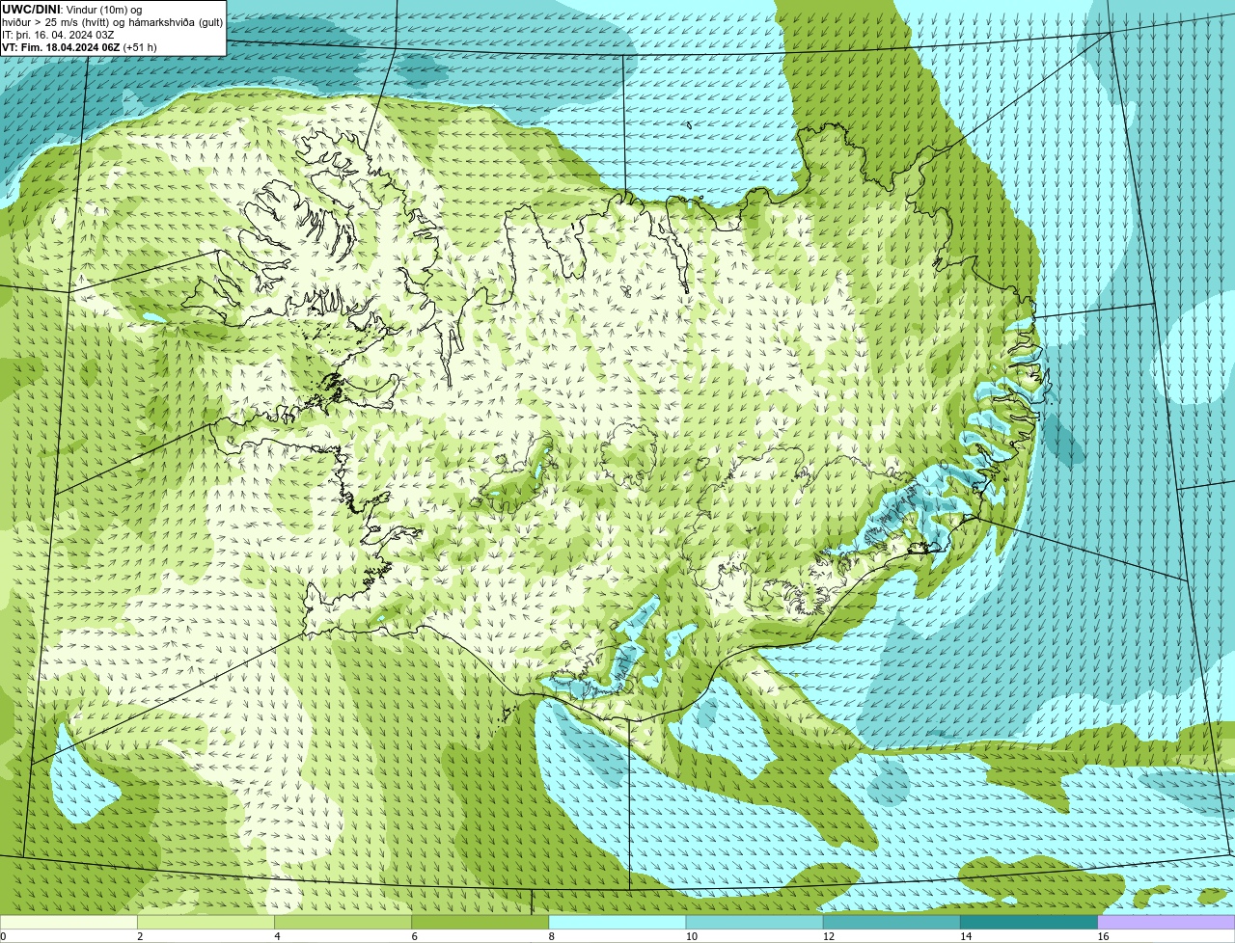Pick the 4–6 m/s green legend swatch
This screenshot has width=1235, height=943.
343,923
